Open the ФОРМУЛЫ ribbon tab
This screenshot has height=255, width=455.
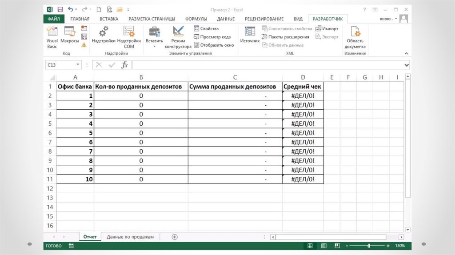tap(196, 19)
